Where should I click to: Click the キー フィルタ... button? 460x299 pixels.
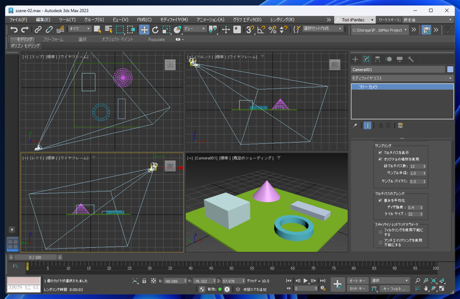pos(394,289)
